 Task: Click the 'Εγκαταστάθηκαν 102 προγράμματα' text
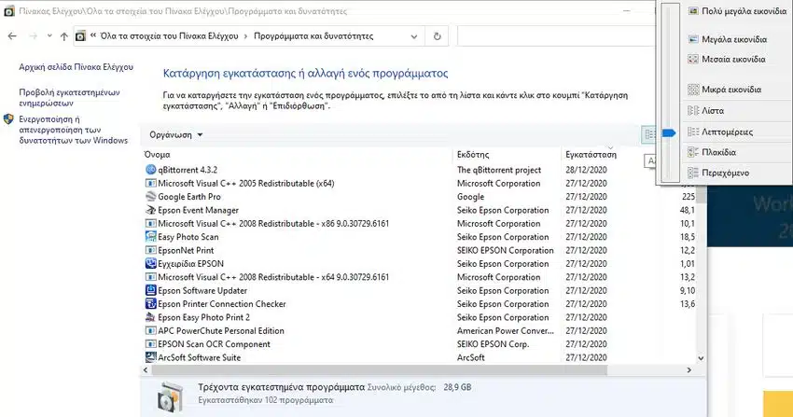point(266,400)
